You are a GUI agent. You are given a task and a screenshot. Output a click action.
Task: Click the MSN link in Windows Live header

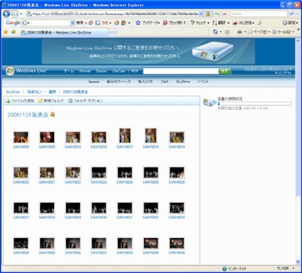click(134, 71)
